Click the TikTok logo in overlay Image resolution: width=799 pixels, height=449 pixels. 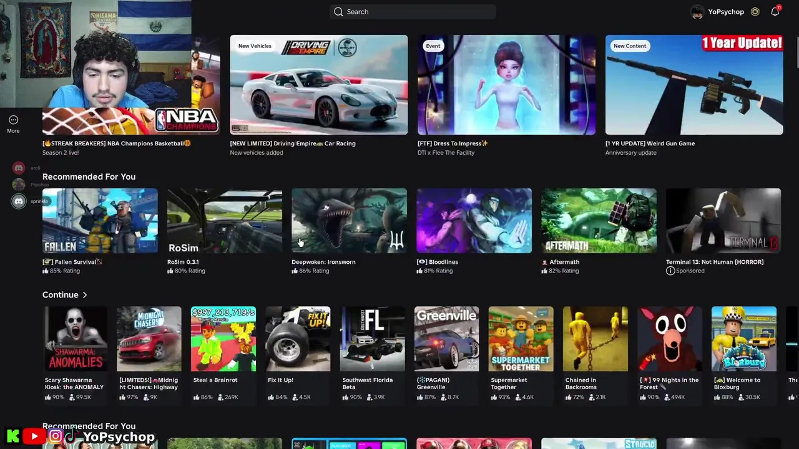pos(72,437)
